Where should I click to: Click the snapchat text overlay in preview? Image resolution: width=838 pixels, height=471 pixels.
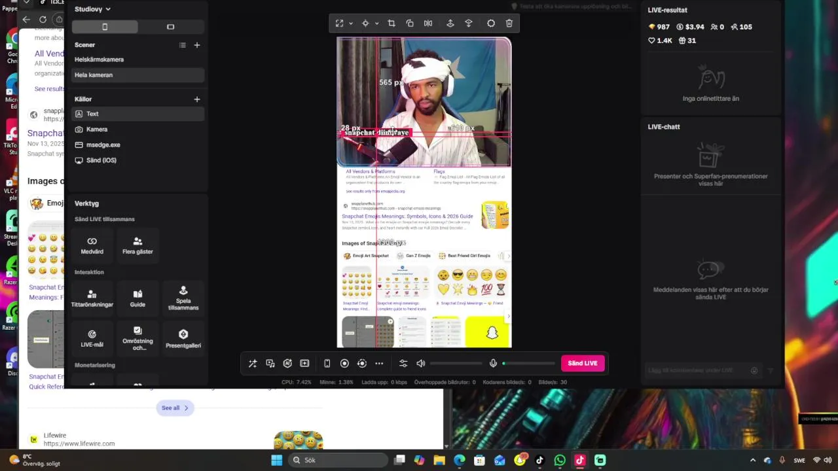[376, 133]
